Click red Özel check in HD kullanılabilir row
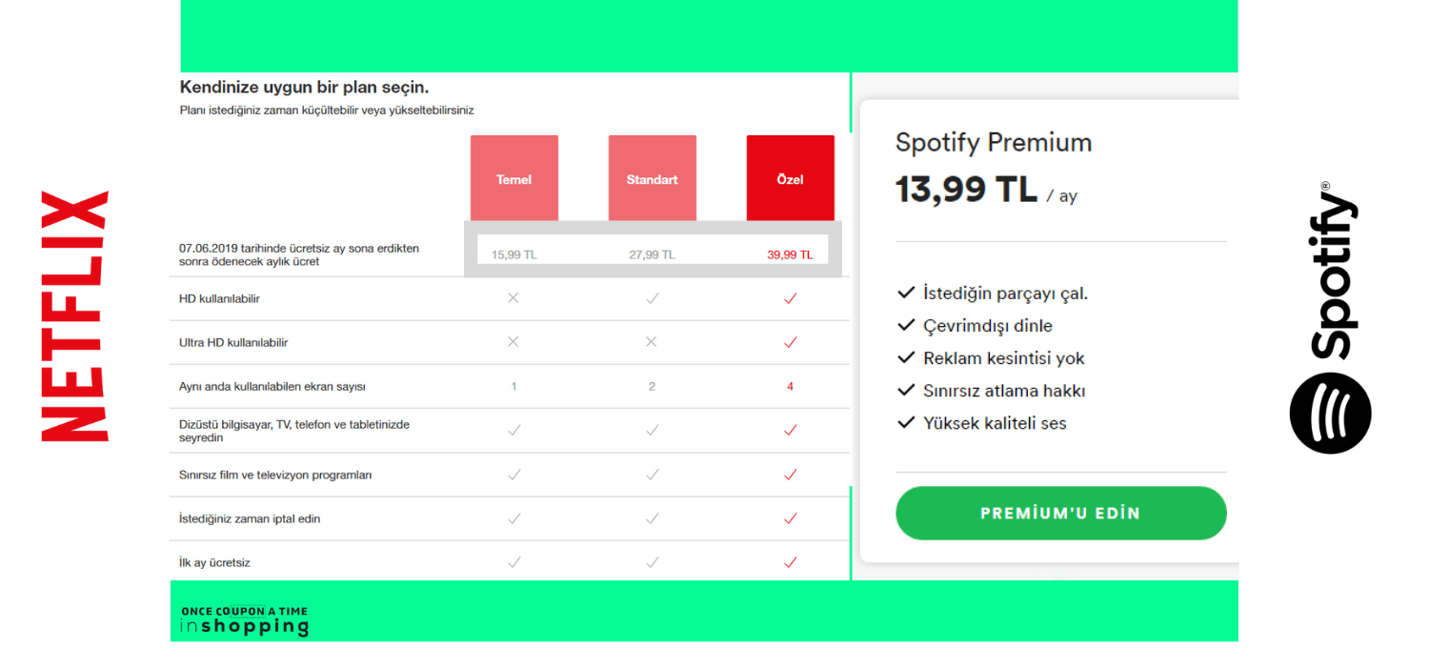This screenshot has width=1429, height=669. point(790,298)
